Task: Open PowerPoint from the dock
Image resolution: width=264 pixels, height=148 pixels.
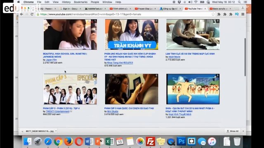Action: coord(99,141)
